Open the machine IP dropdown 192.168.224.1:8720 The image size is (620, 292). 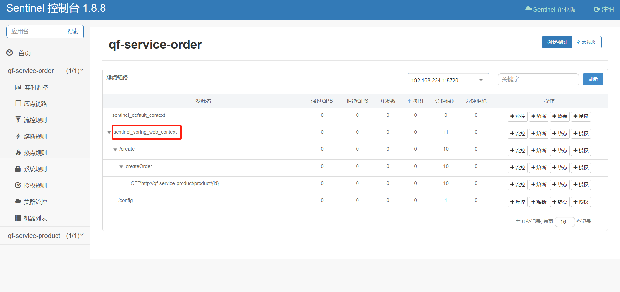click(x=448, y=80)
